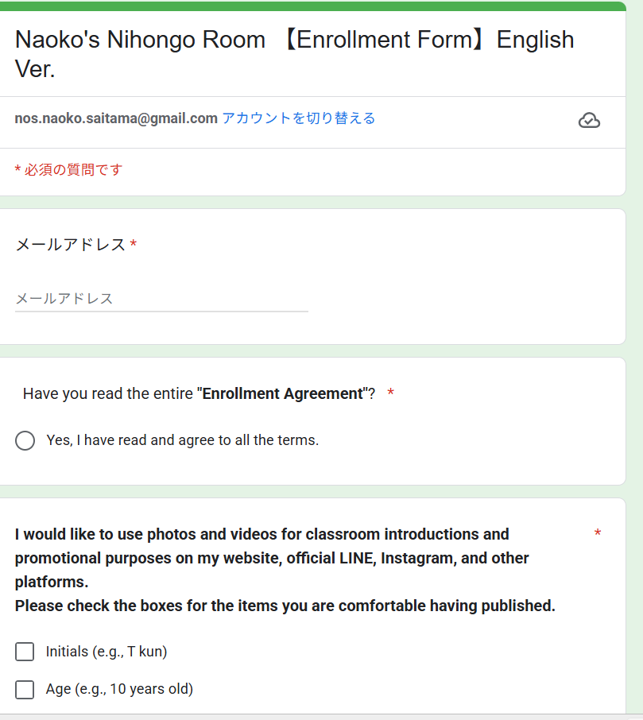Select the "Yes, I have read" radio button

point(25,440)
